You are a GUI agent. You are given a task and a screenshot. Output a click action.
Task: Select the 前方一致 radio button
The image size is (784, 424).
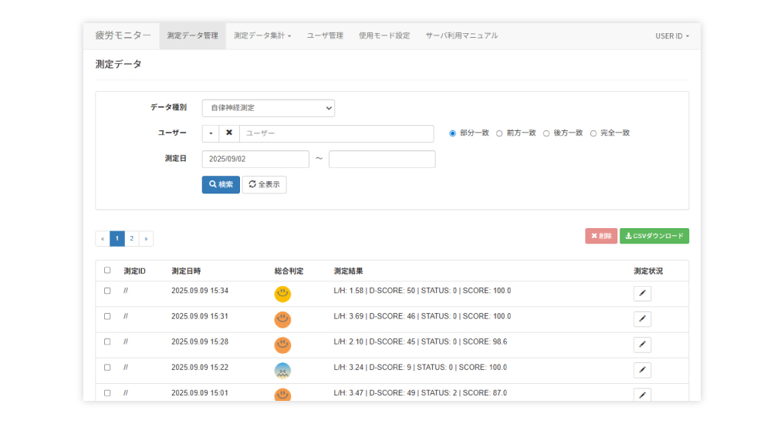pyautogui.click(x=499, y=133)
